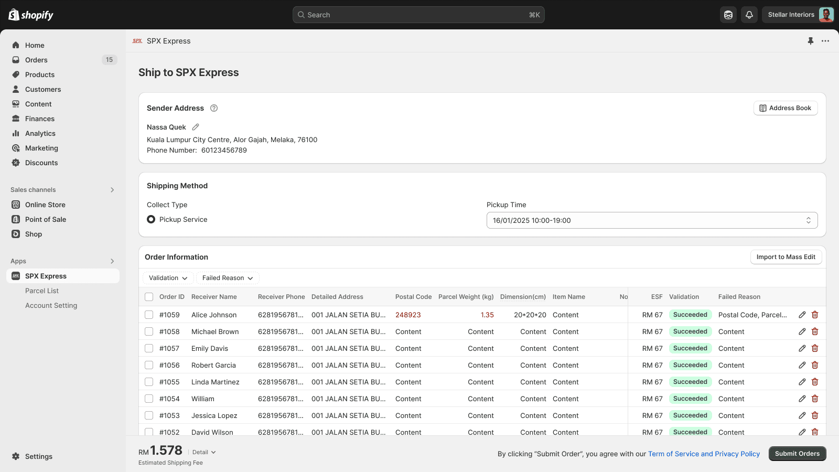
Task: Pin the SPX Express app
Action: (x=811, y=41)
